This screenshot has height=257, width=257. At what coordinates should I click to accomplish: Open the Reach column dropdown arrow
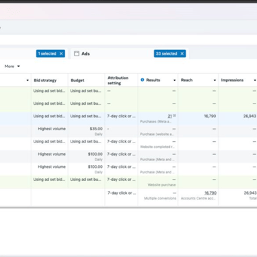click(x=215, y=80)
